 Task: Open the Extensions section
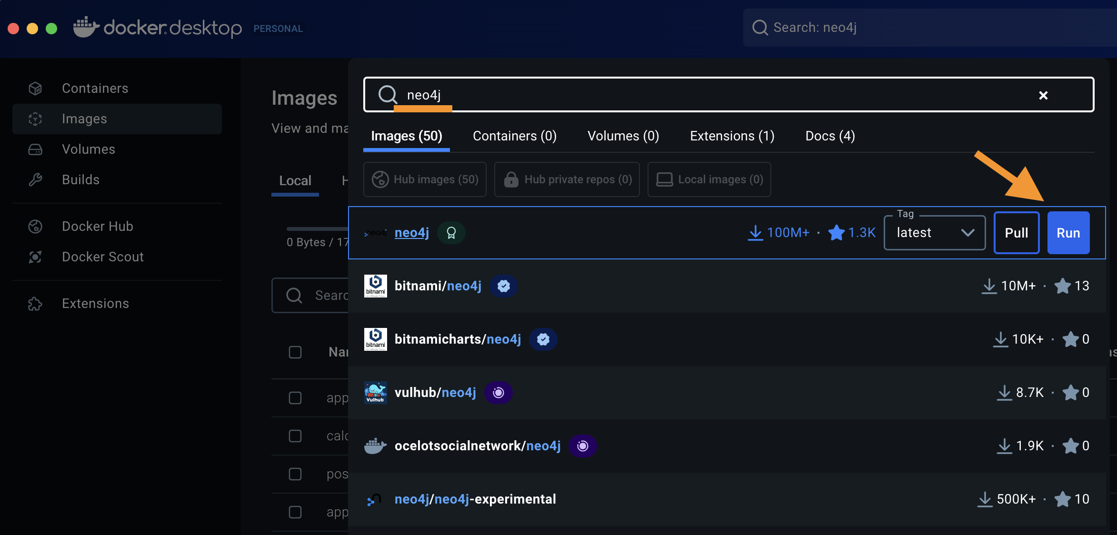click(95, 303)
